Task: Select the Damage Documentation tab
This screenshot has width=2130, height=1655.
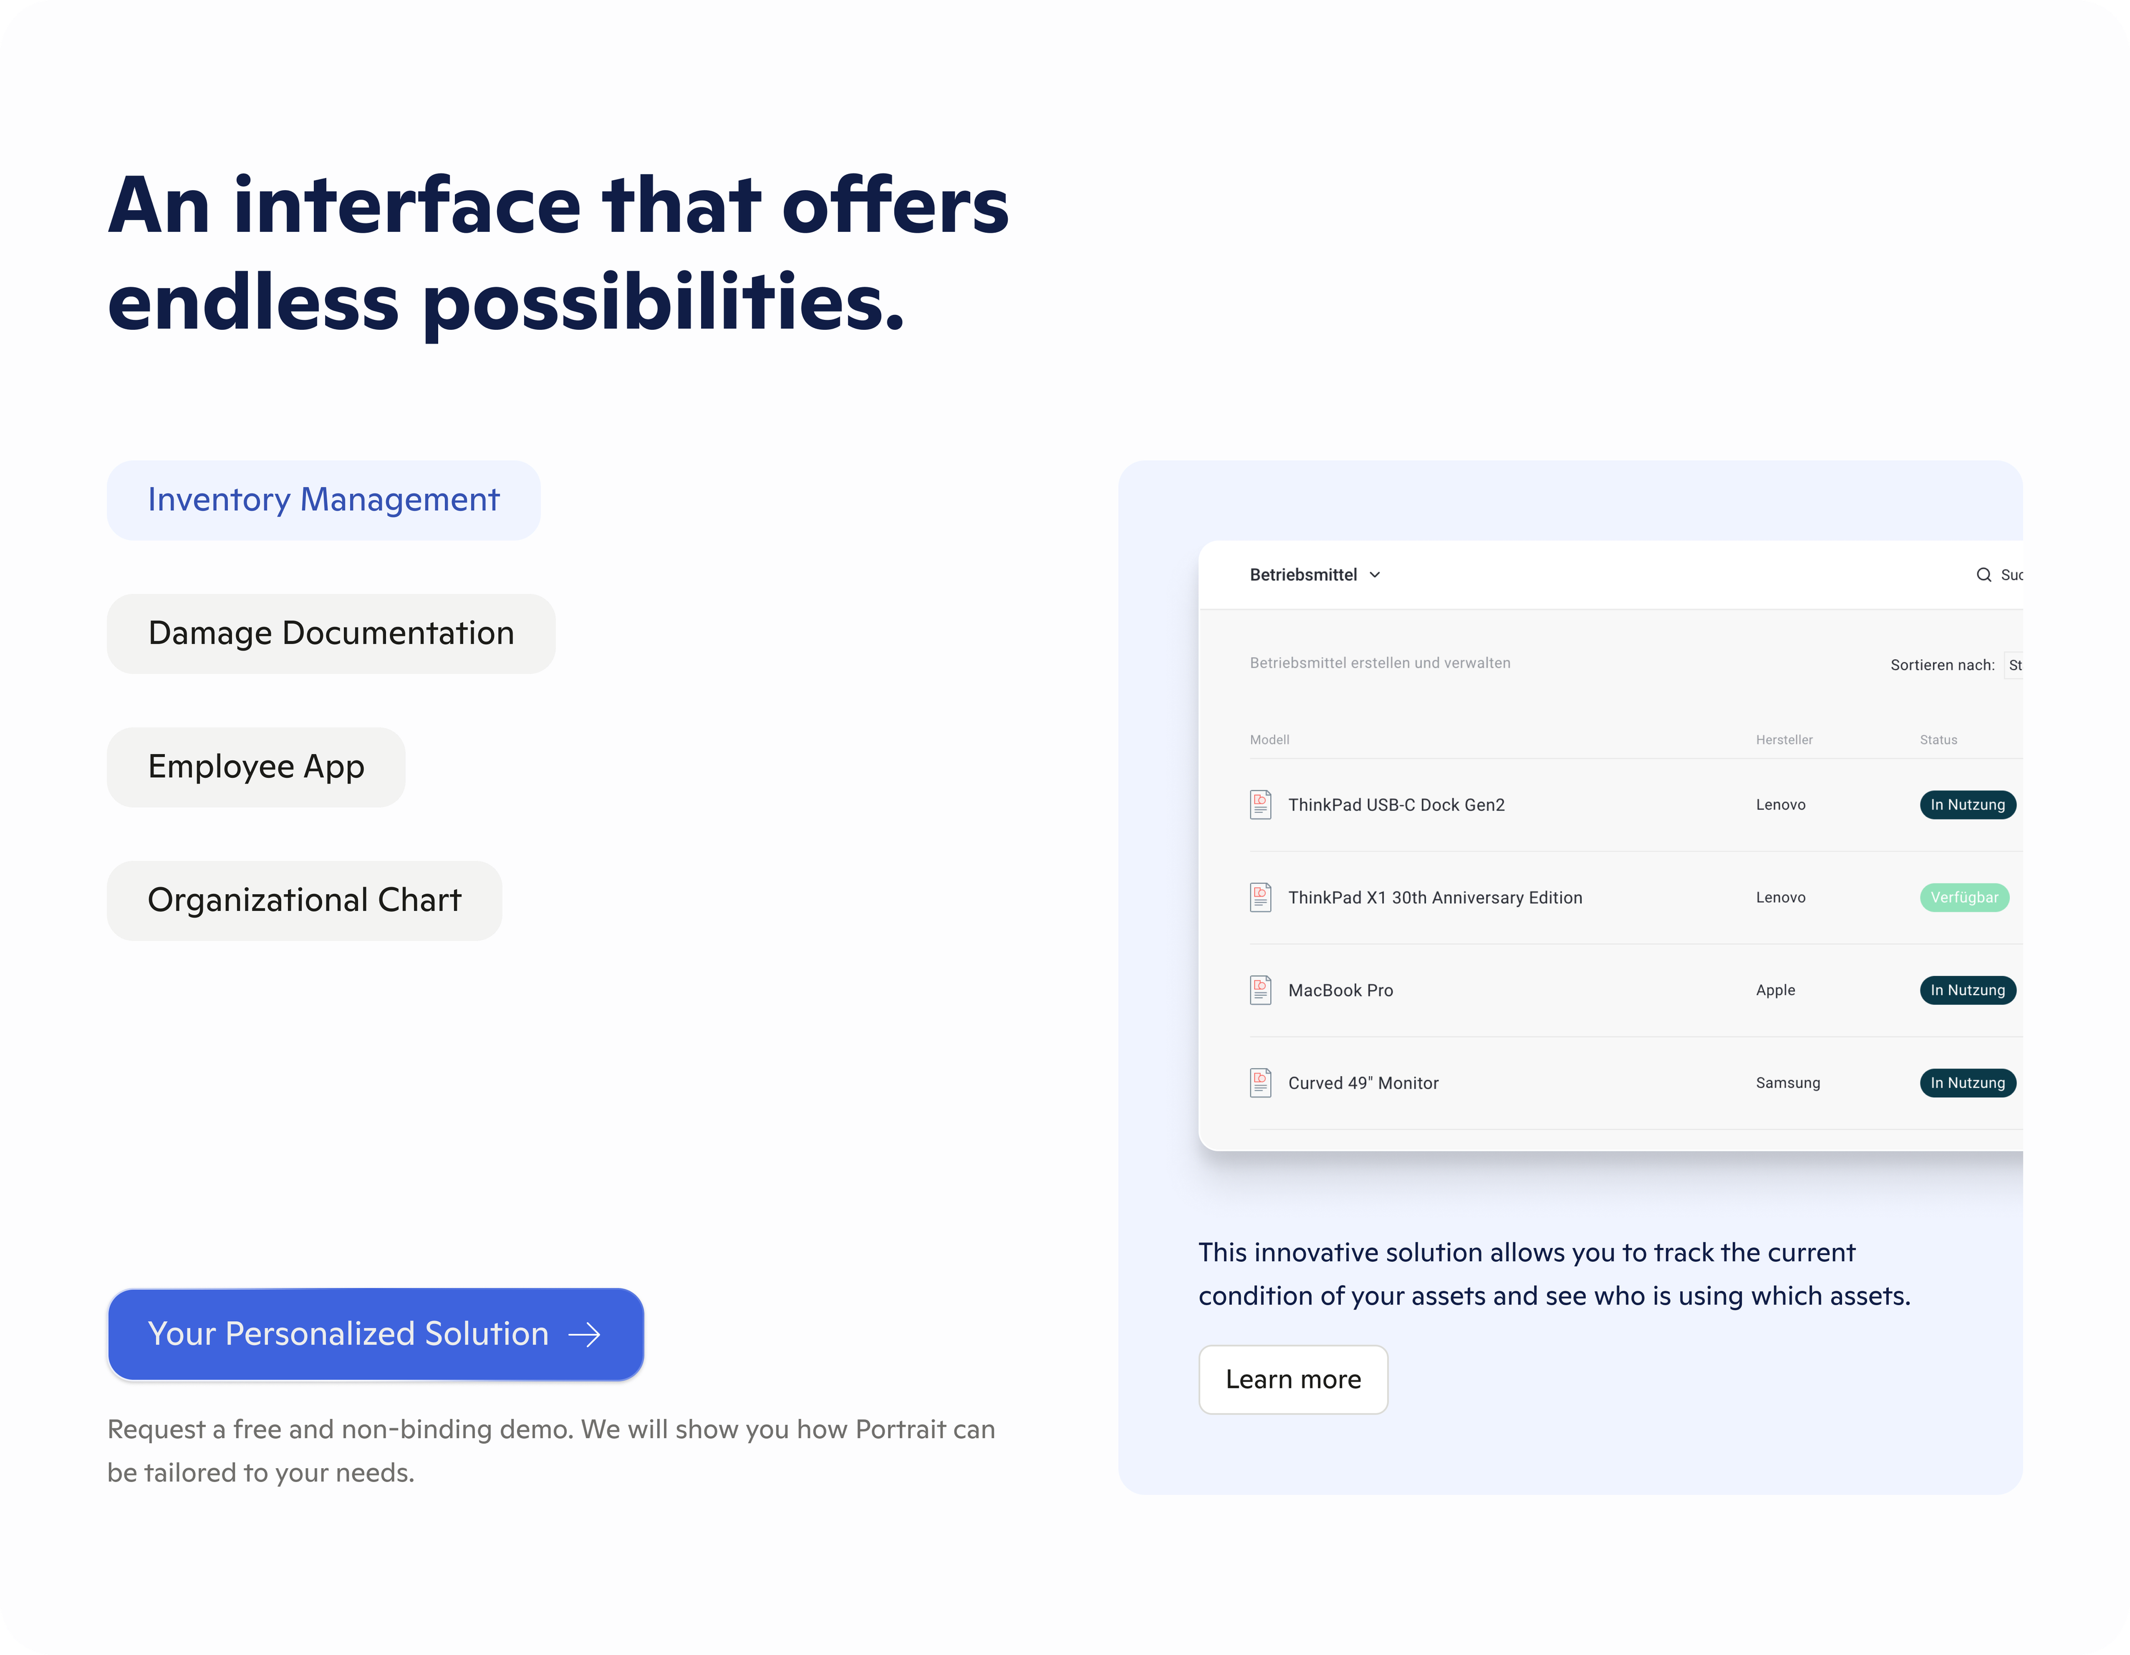Action: (x=331, y=634)
